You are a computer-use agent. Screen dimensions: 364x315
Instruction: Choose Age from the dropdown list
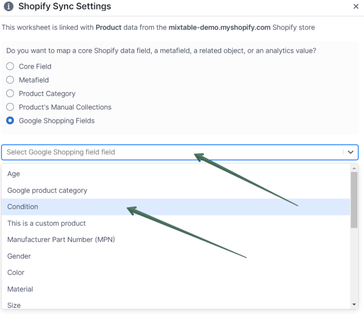(14, 174)
